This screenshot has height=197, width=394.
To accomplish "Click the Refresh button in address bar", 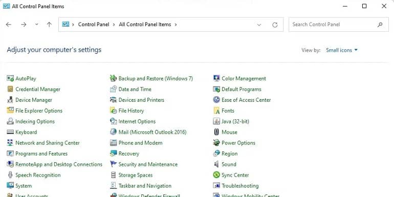I will (275, 25).
